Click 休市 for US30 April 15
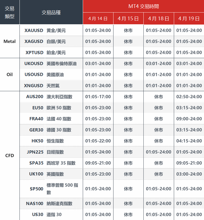Screen dimensions: 204x220 [128, 214]
